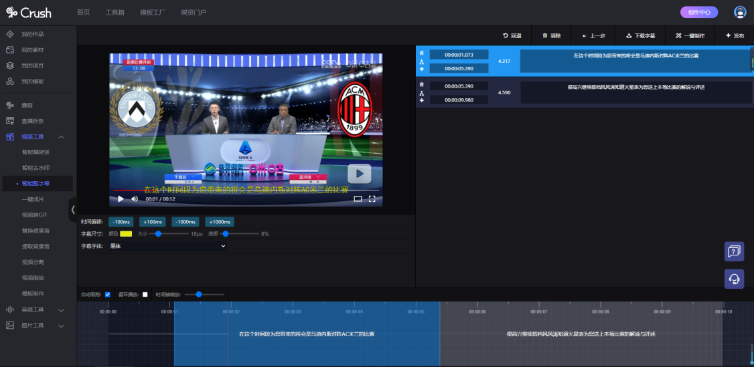Add row after first subtitle
Screen dimensions: 754x367
[x=422, y=69]
